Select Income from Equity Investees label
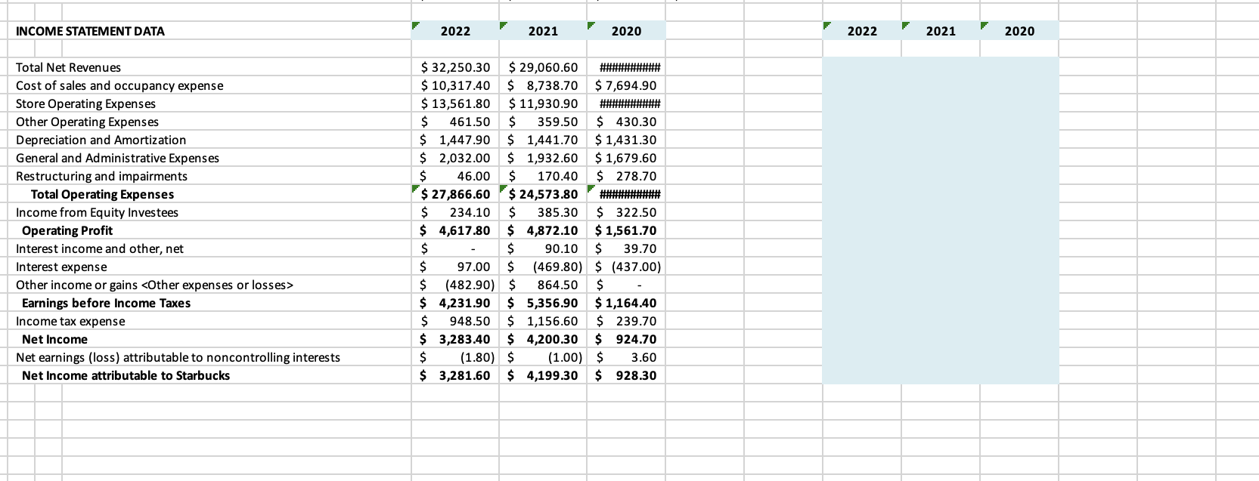 [97, 212]
